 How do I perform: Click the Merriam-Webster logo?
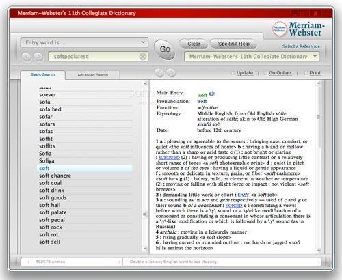[299, 29]
